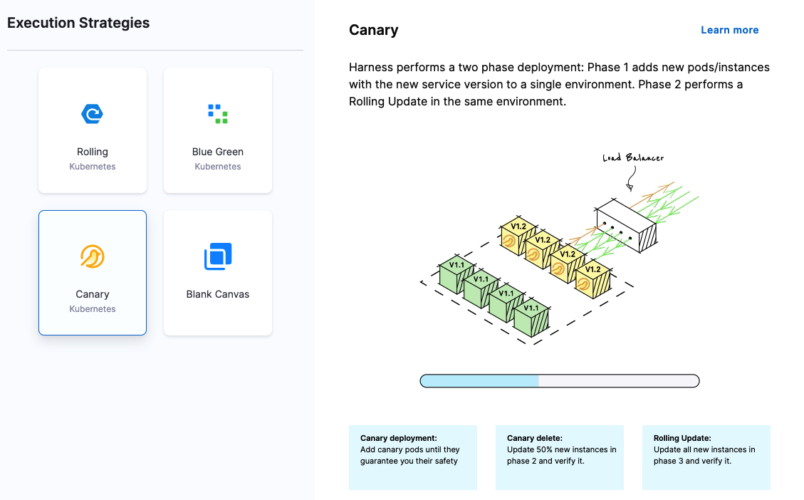Click the Canary delete info box
Image resolution: width=804 pixels, height=500 pixels.
point(560,457)
